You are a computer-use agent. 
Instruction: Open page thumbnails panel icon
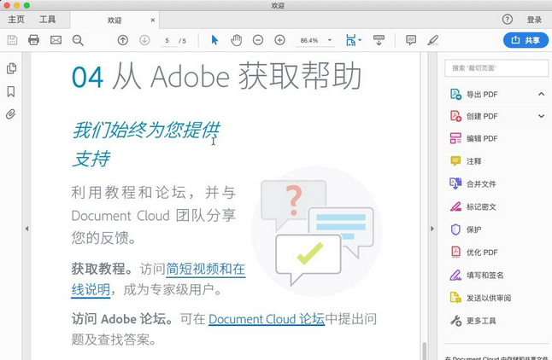tap(11, 68)
